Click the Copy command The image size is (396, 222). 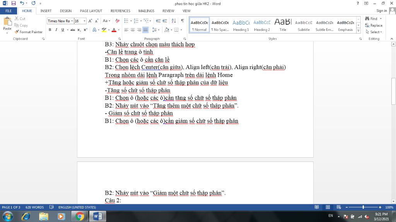click(21, 25)
